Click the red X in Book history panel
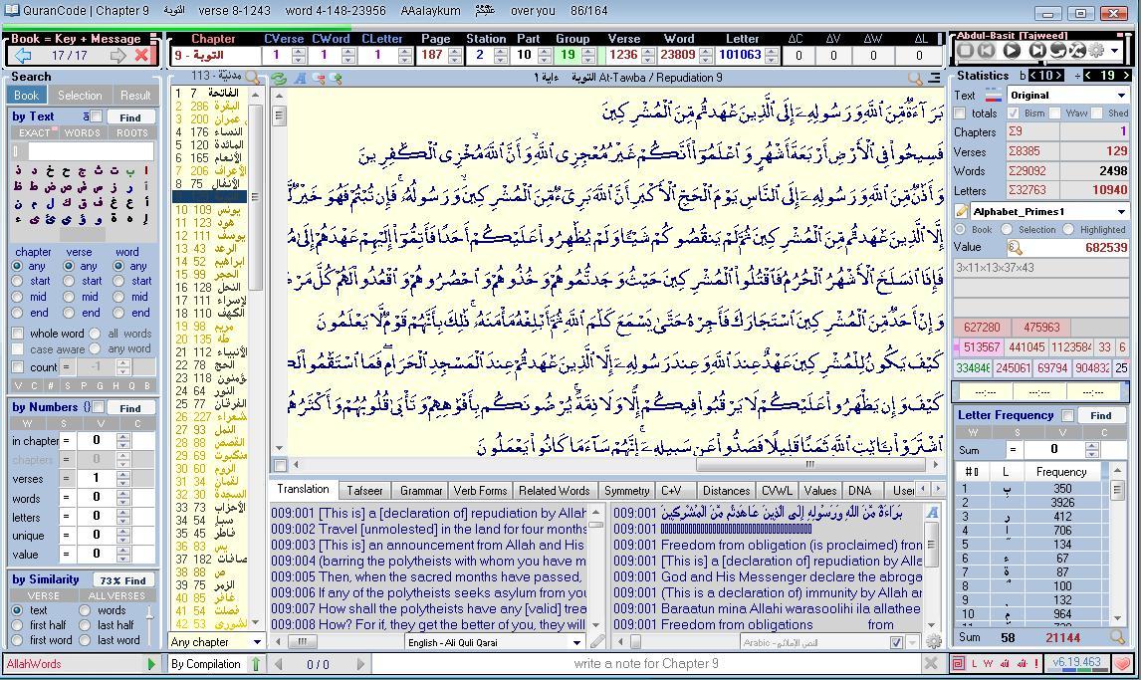 pyautogui.click(x=141, y=56)
